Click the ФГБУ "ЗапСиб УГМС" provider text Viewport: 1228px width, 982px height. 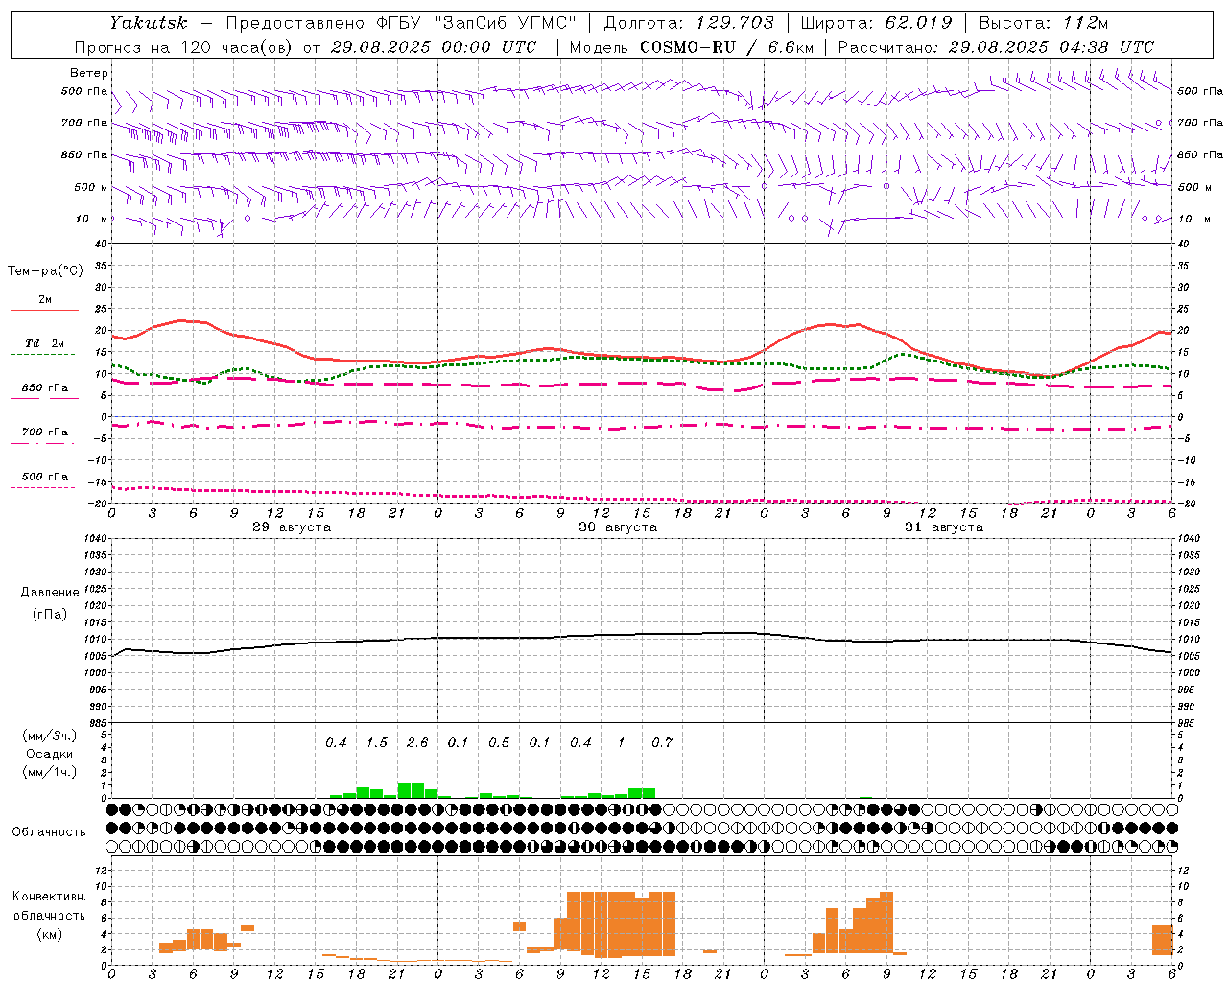pos(479,23)
